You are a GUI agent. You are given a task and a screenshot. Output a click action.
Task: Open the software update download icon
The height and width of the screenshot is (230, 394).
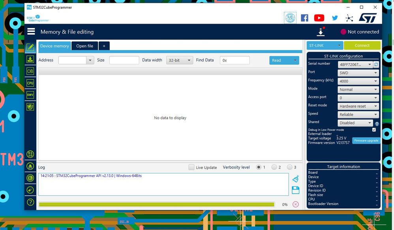pos(321,32)
